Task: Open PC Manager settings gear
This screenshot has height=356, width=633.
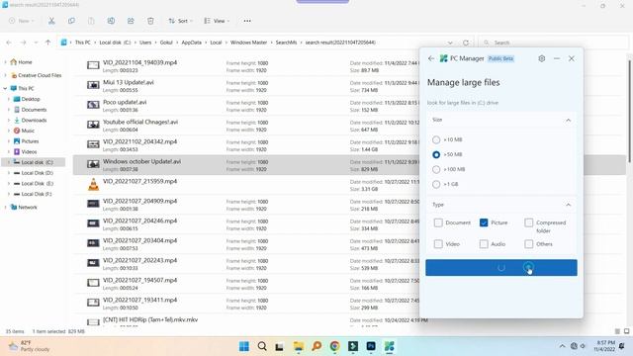Action: tap(542, 58)
